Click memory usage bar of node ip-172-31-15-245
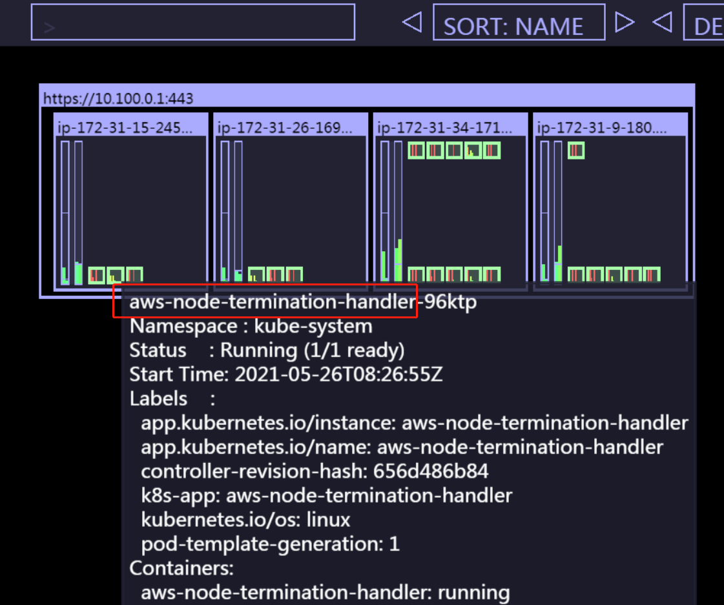Image resolution: width=724 pixels, height=605 pixels. [79, 212]
